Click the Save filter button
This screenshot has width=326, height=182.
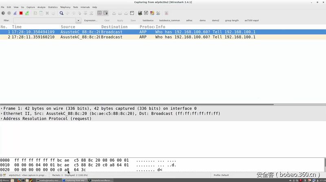[x=133, y=21]
